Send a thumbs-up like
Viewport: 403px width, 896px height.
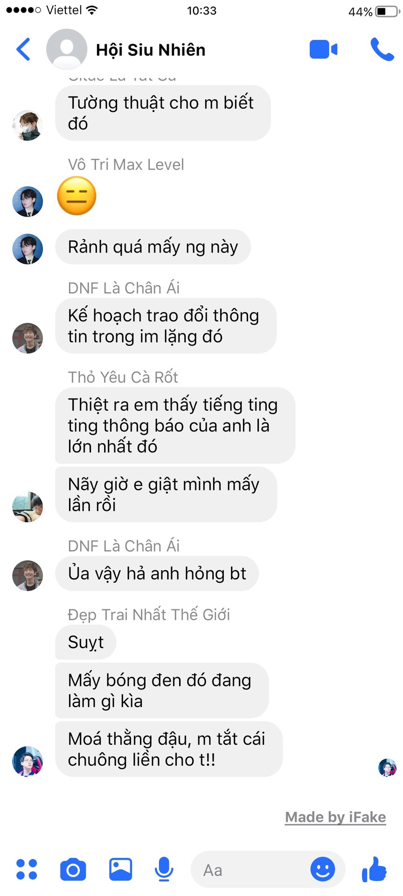pyautogui.click(x=374, y=869)
